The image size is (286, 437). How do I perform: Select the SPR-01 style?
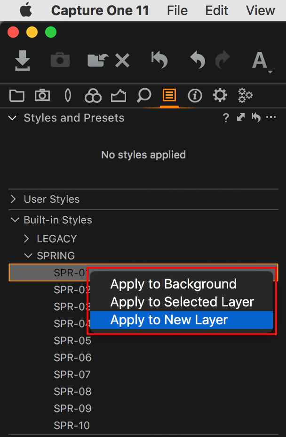tap(143, 272)
